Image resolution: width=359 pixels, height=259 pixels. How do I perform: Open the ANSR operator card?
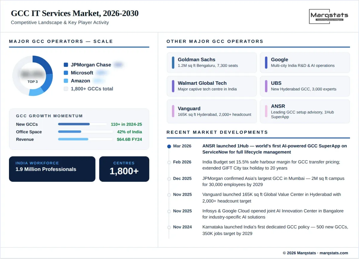pos(305,111)
